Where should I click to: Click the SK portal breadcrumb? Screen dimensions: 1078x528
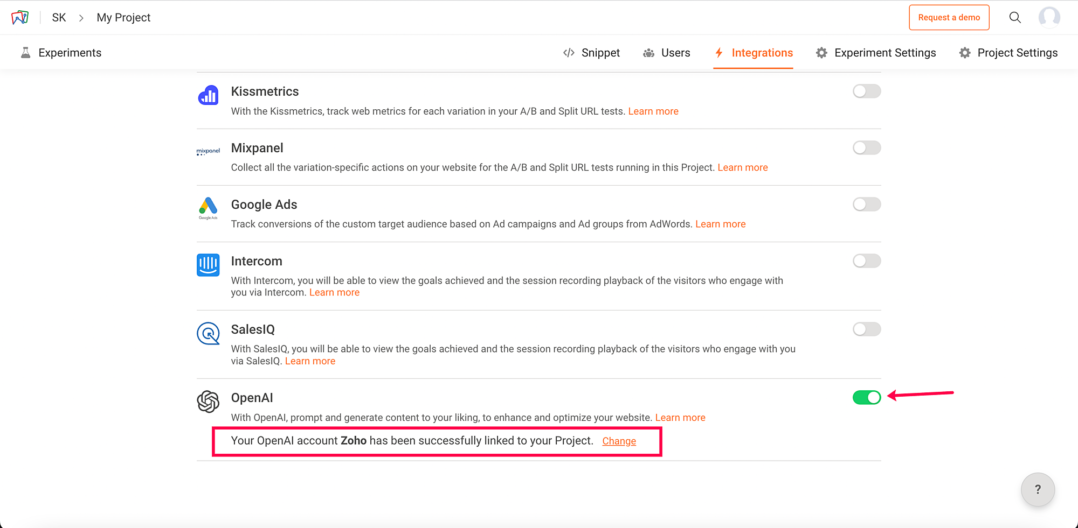59,18
